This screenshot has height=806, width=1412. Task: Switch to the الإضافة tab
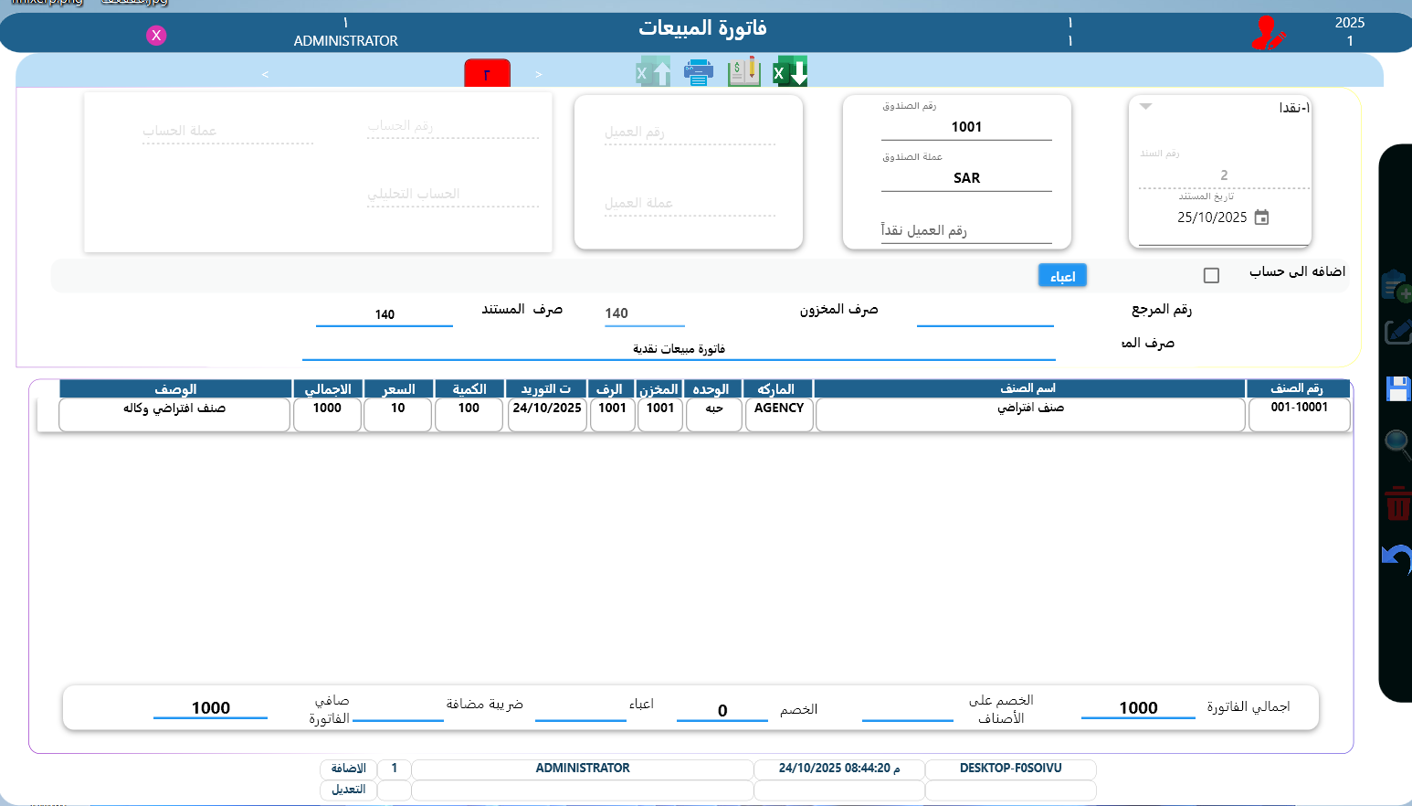[348, 768]
